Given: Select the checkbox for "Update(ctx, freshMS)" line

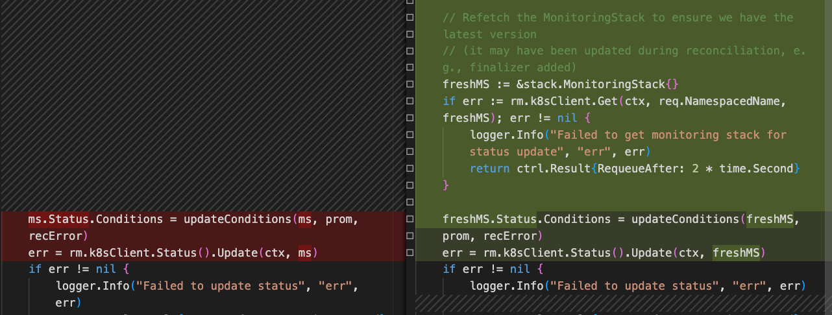Looking at the screenshot, I should click(x=410, y=252).
